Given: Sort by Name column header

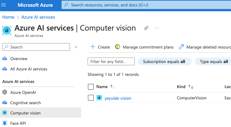Looking at the screenshot, I should 102,87.
